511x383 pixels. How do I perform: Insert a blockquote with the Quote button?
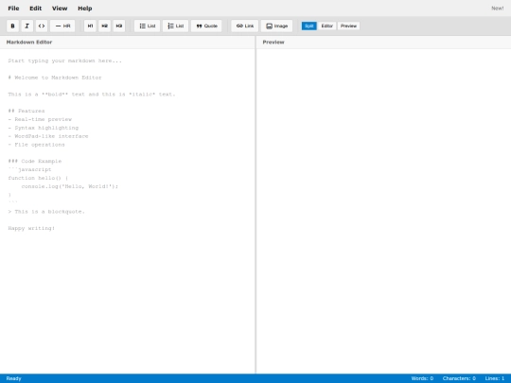(206, 26)
